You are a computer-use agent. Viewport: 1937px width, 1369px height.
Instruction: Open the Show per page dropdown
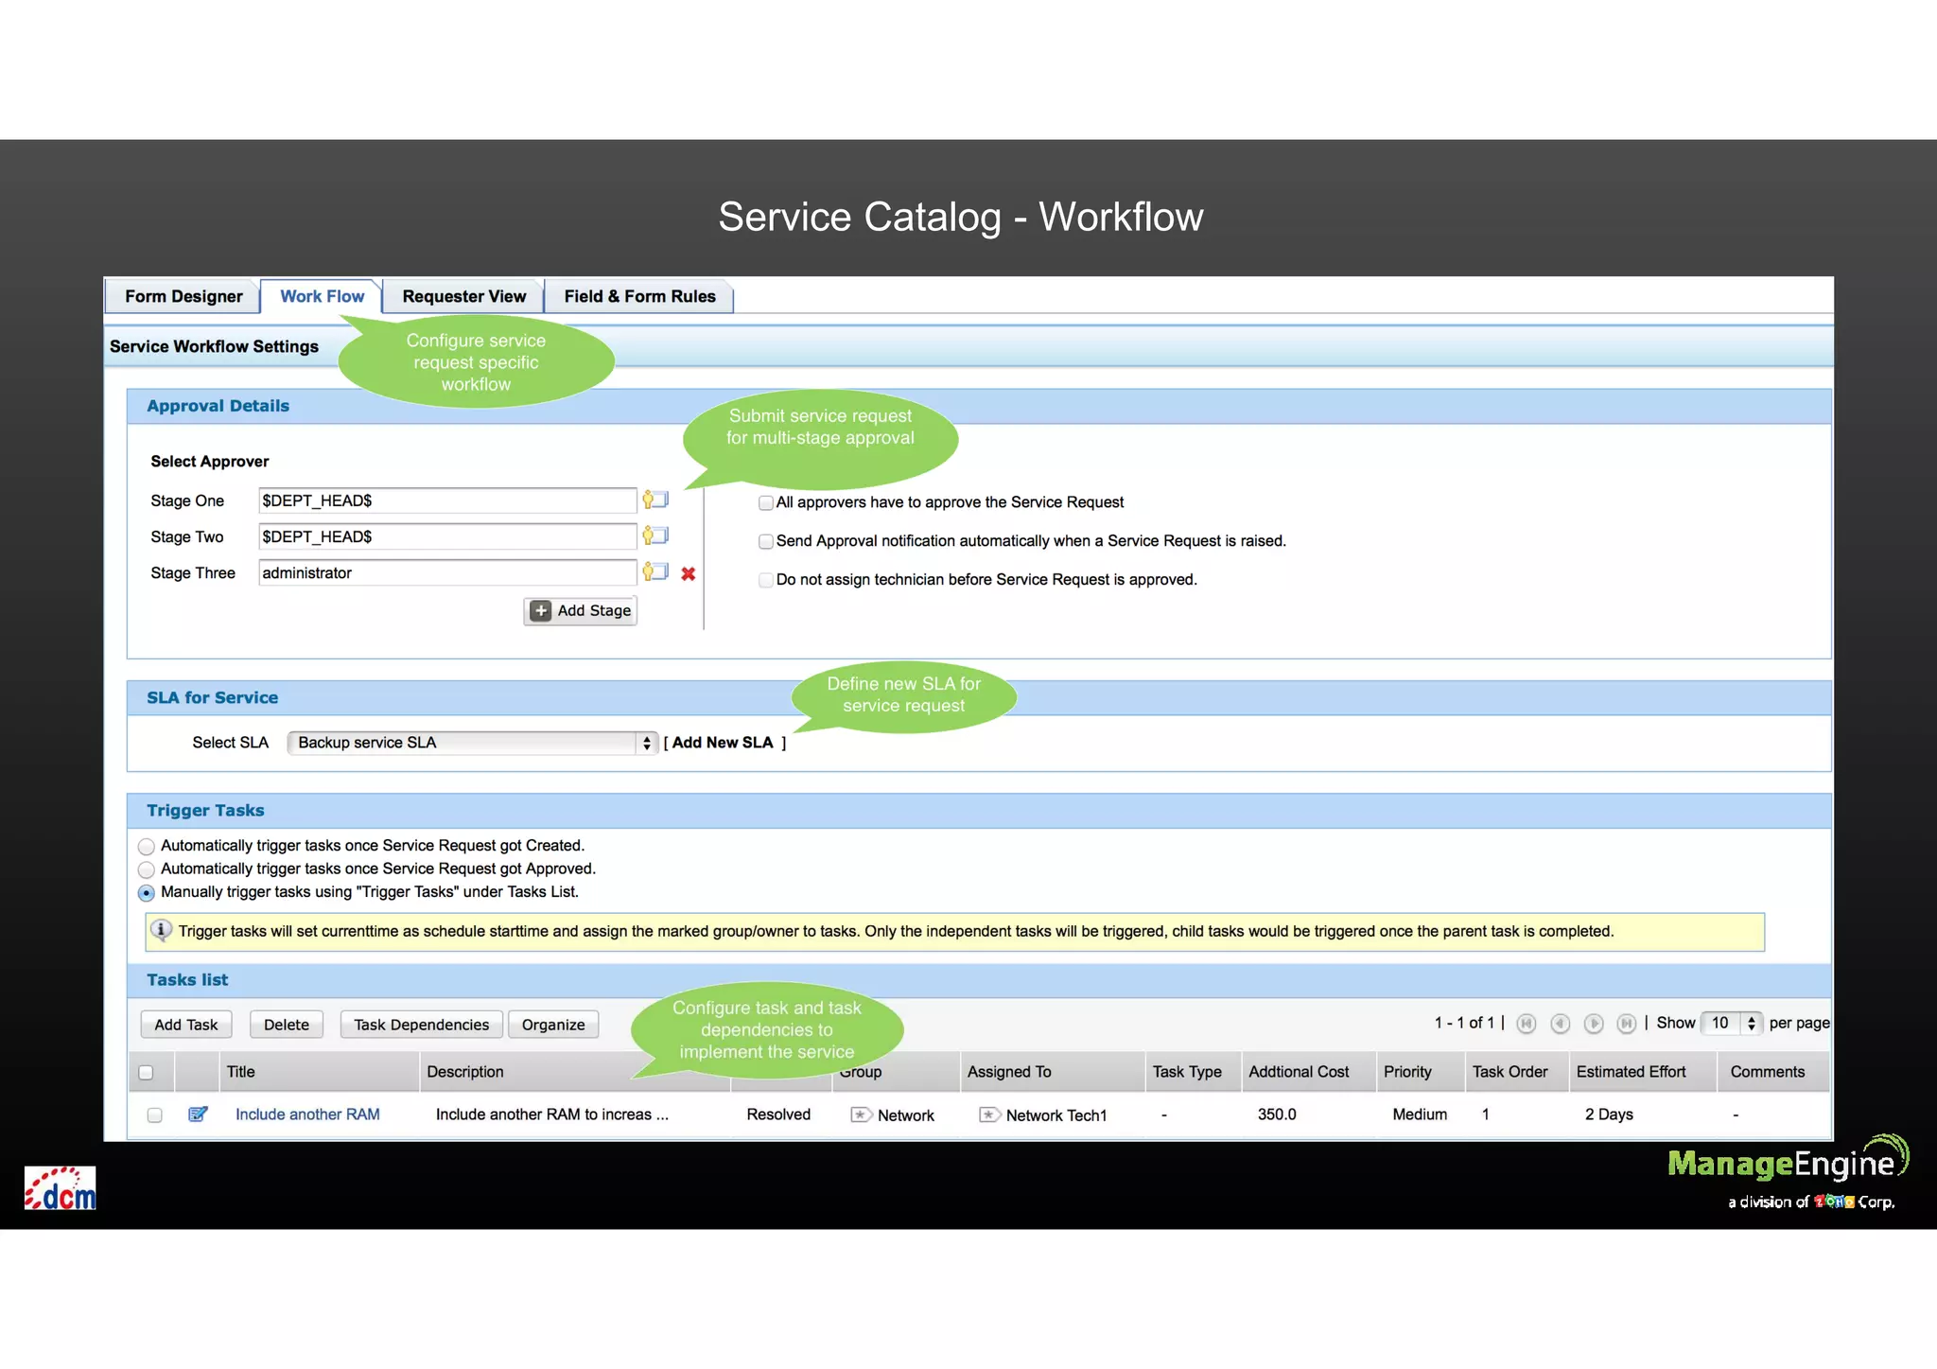[1731, 1023]
